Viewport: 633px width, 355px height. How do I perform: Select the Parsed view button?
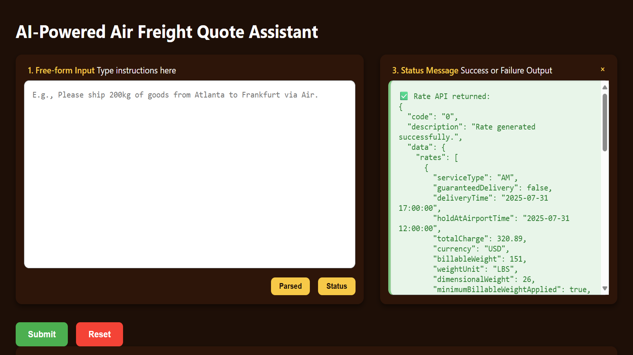[x=290, y=286]
